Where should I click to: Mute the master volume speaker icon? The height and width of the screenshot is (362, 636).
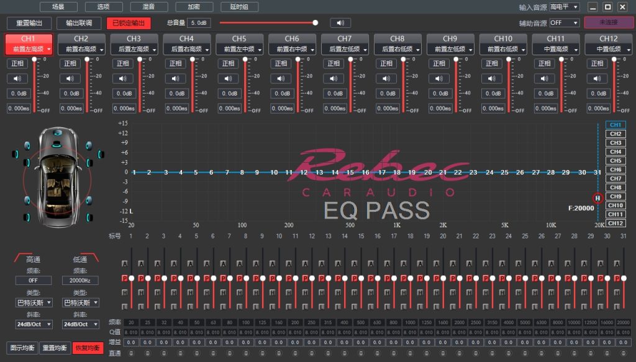pyautogui.click(x=340, y=23)
